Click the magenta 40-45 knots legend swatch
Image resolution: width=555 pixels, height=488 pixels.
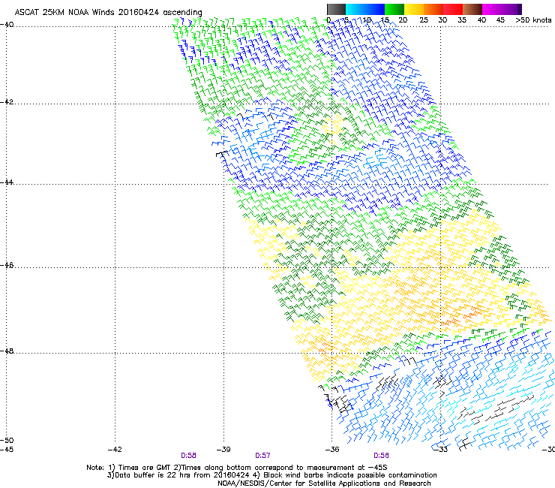point(492,9)
